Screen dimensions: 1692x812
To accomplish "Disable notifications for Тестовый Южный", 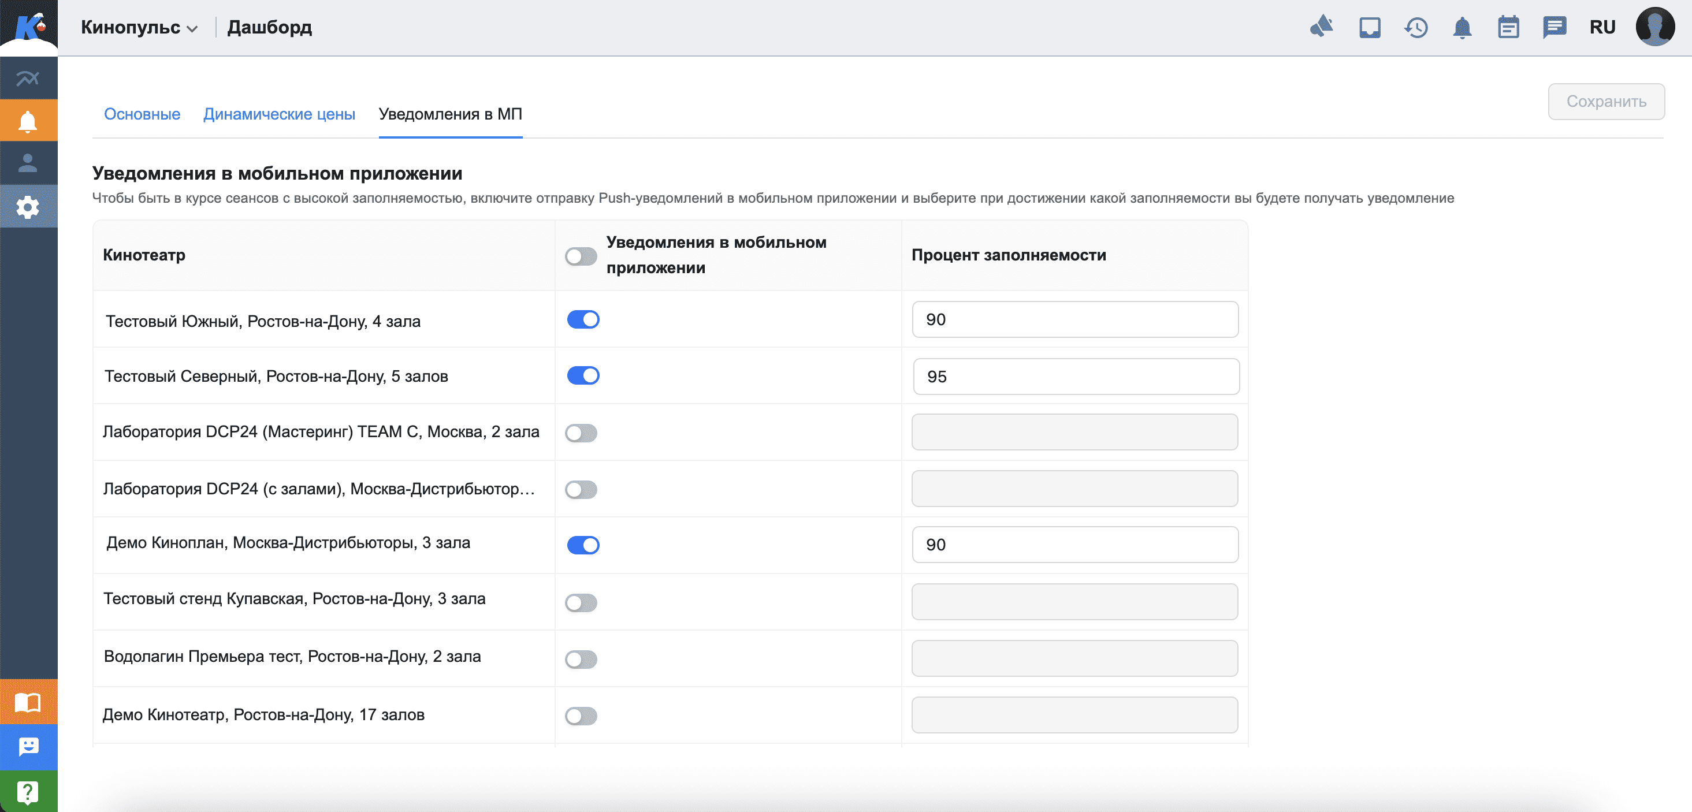I will tap(583, 320).
